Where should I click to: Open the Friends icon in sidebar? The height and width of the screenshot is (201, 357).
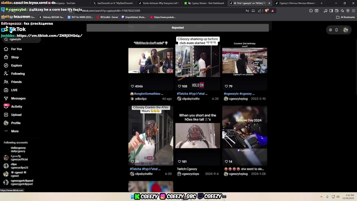[x=6, y=82]
